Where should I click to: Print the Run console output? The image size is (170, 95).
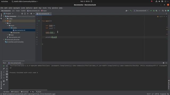7,77
